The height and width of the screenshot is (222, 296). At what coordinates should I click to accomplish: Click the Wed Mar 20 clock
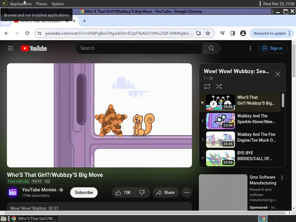point(279,4)
